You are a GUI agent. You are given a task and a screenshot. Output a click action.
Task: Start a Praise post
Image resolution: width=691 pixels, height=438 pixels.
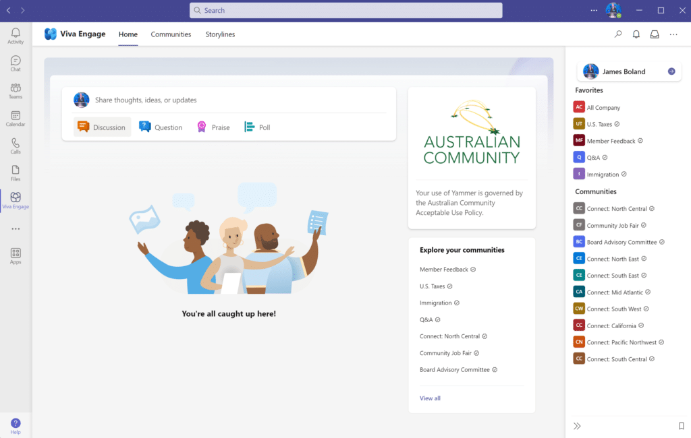pyautogui.click(x=213, y=127)
